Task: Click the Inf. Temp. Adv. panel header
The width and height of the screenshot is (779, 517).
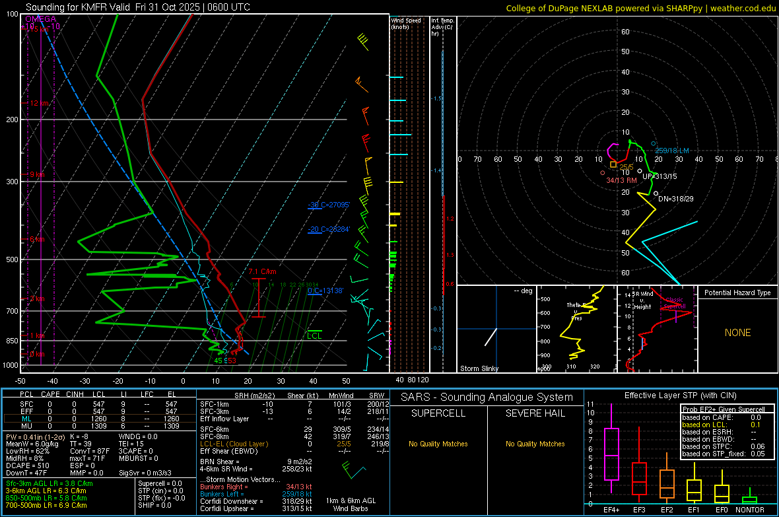Action: (442, 27)
